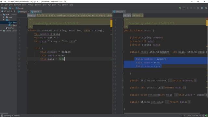Switch to the Perro.java tab in left editor
This screenshot has height=117, width=208.
pyautogui.click(x=22, y=12)
